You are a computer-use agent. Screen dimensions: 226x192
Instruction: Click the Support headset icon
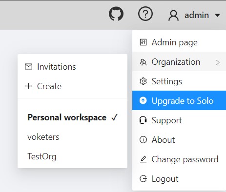pyautogui.click(x=143, y=120)
